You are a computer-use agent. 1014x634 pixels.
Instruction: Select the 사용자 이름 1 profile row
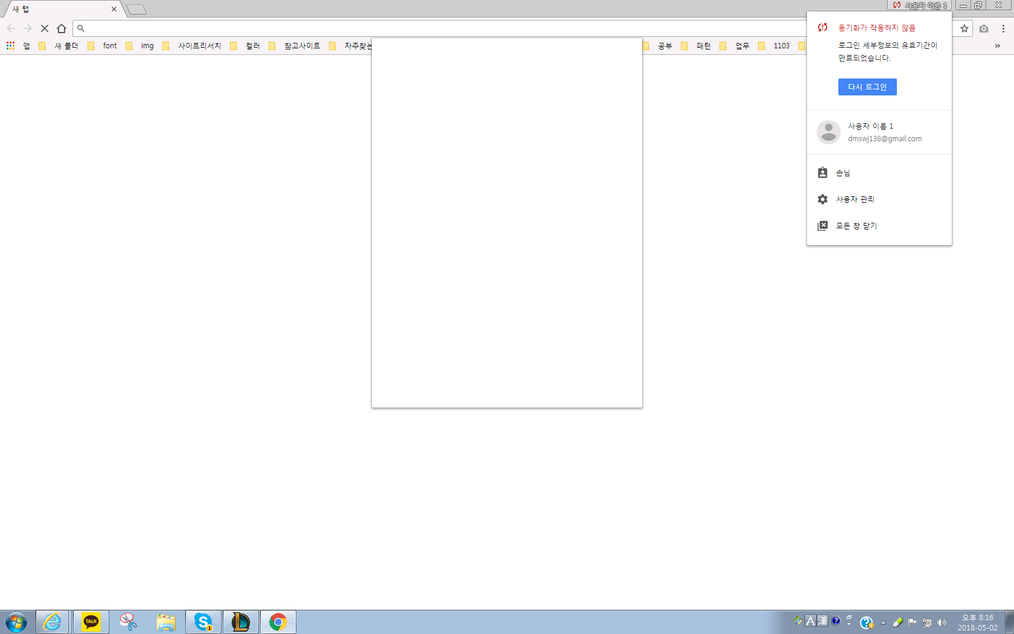[879, 132]
